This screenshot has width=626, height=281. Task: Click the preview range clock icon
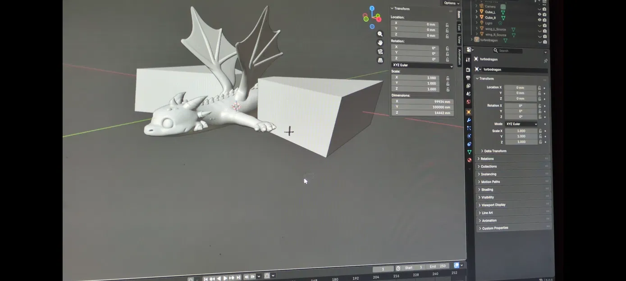(398, 268)
